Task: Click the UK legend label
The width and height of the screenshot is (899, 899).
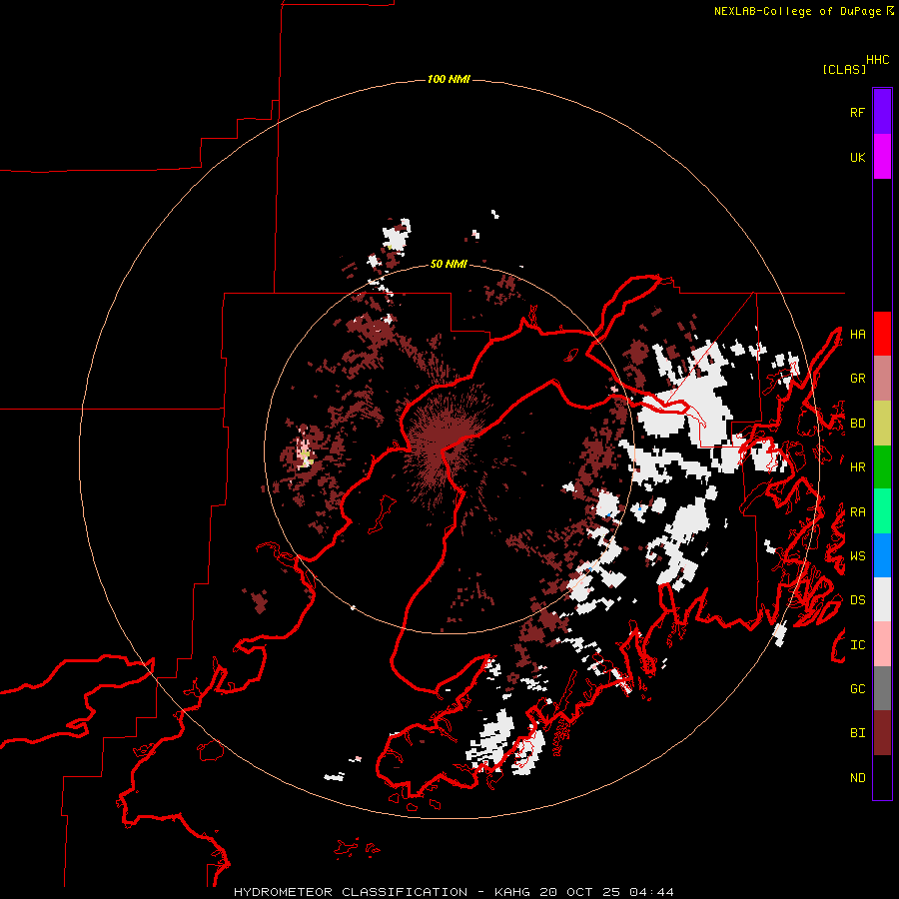Action: (x=857, y=157)
